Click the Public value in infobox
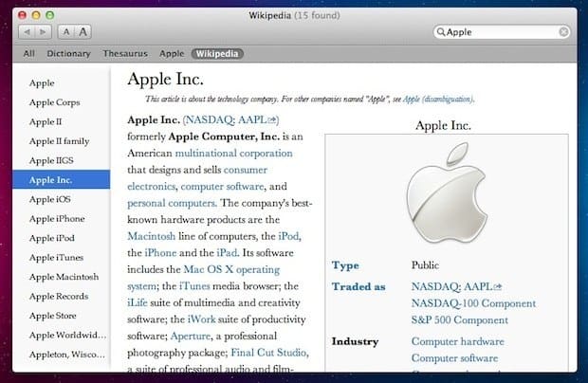The width and height of the screenshot is (588, 383). 425,265
